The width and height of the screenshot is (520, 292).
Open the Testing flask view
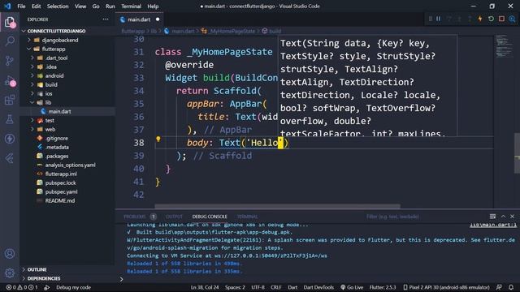click(x=10, y=119)
